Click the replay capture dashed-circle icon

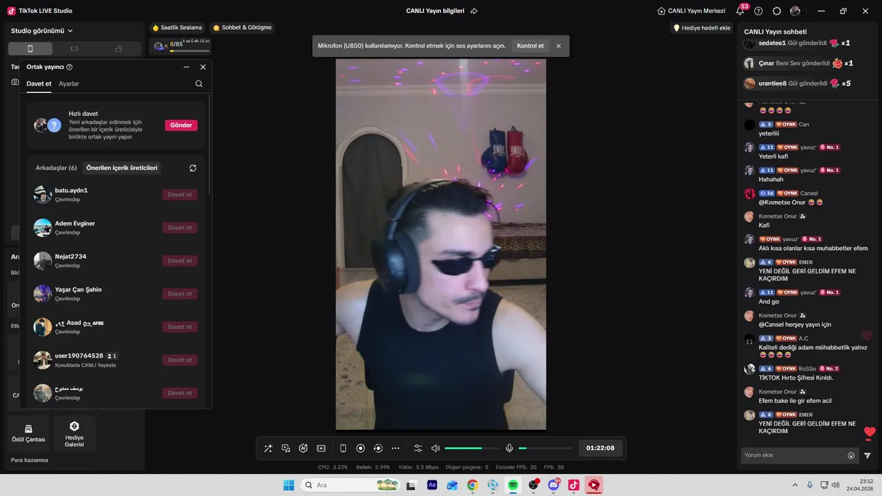pyautogui.click(x=378, y=448)
